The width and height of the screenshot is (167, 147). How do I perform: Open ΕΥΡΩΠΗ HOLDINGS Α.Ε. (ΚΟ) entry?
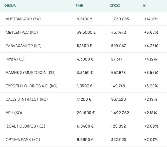[31, 86]
